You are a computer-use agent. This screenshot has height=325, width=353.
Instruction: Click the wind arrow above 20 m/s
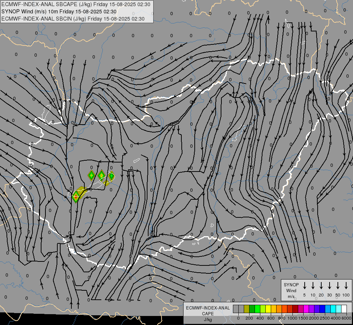tap(321, 286)
